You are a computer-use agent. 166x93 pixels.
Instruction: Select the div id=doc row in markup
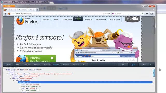point(85,82)
